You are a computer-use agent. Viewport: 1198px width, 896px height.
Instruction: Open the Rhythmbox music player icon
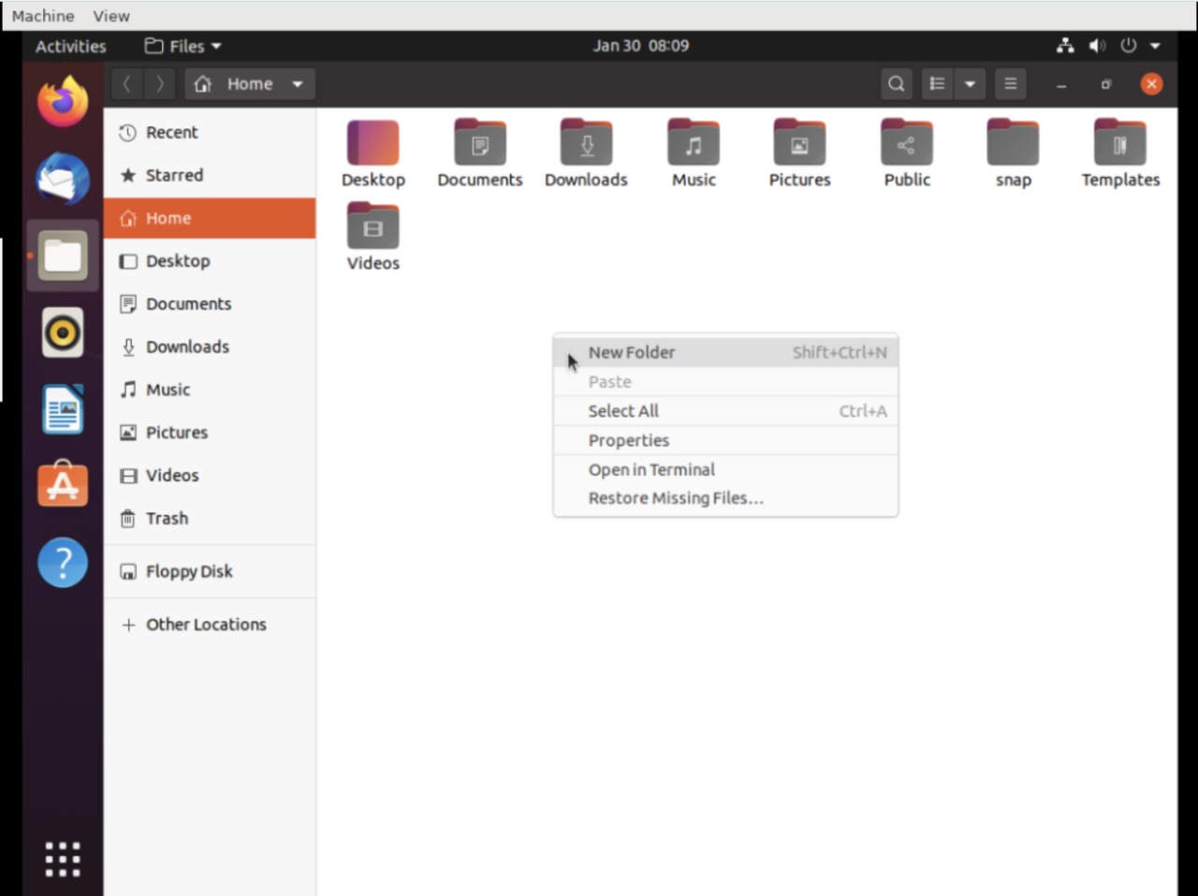coord(62,332)
